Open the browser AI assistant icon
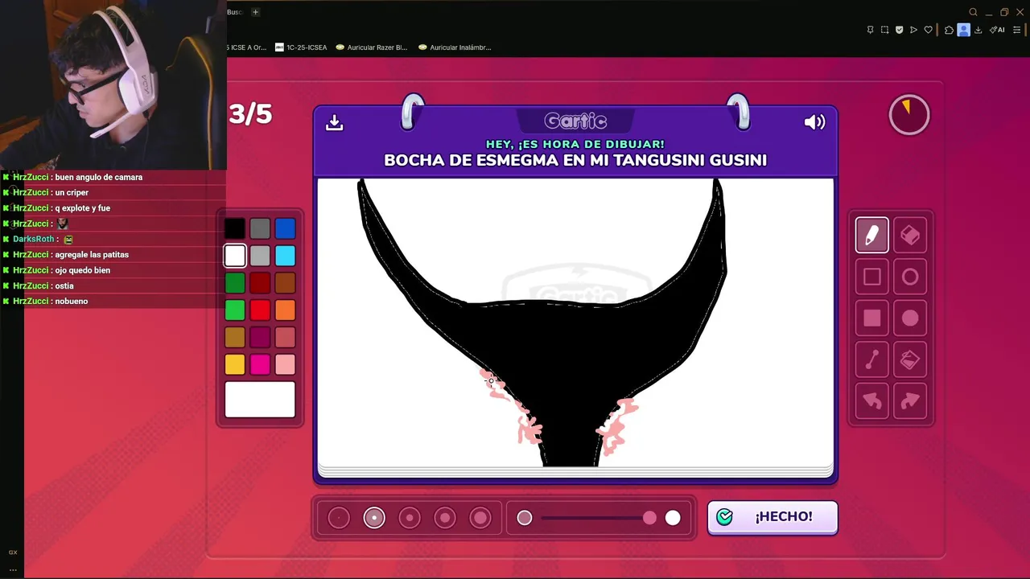The width and height of the screenshot is (1030, 579). point(997,30)
